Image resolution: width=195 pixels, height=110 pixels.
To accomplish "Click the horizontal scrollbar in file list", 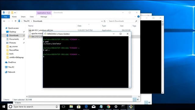I will pyautogui.click(x=80, y=97).
